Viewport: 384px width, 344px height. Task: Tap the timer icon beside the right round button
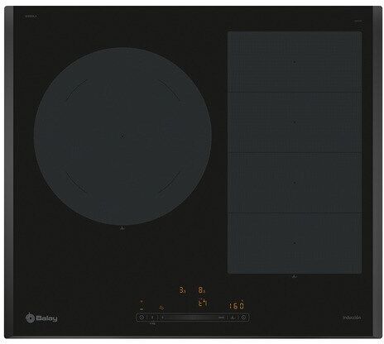pos(233,318)
